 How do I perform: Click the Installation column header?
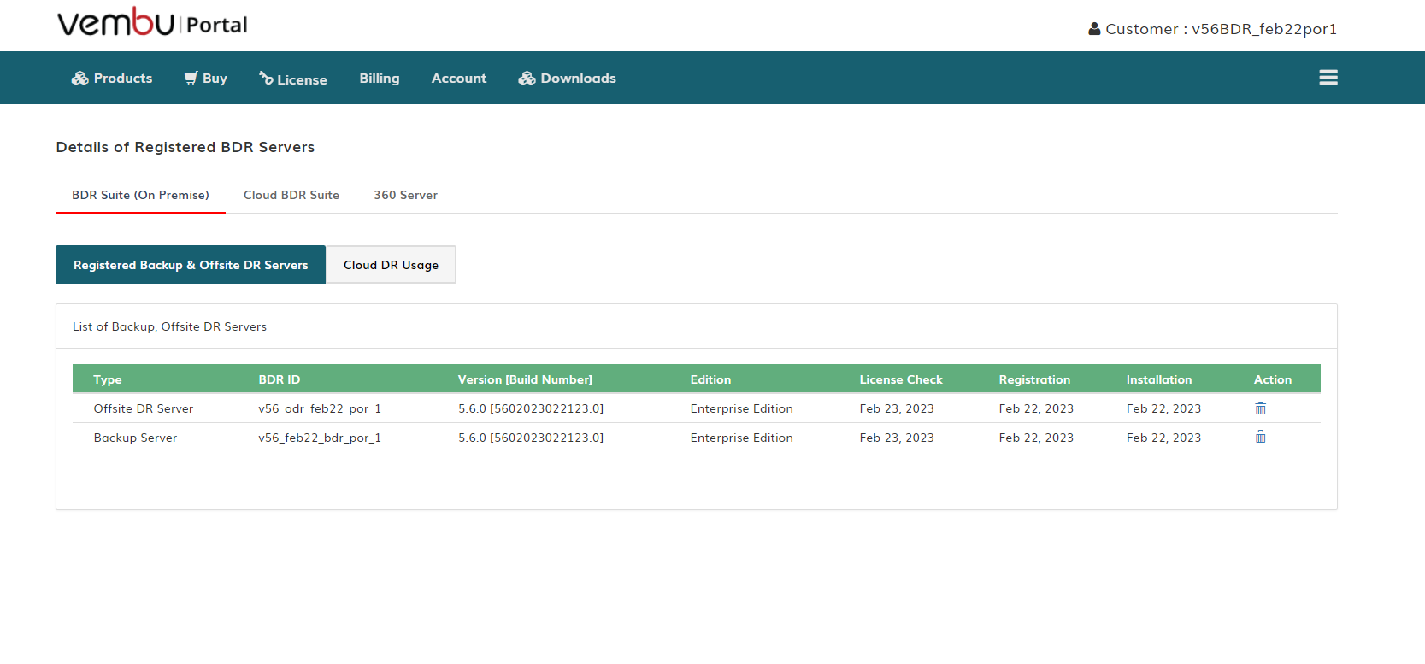coord(1159,379)
